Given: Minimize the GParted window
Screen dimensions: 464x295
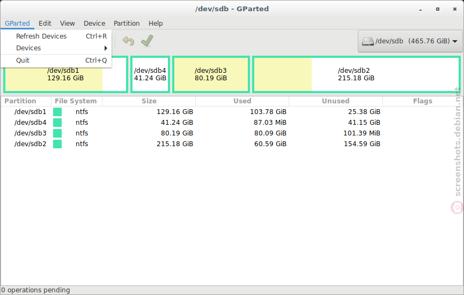Looking at the screenshot, I should (x=421, y=10).
